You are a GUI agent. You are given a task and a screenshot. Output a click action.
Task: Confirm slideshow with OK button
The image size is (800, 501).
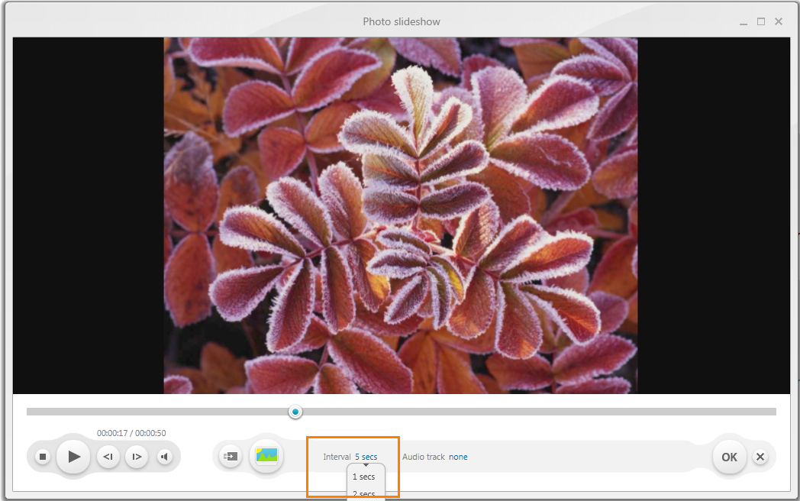tap(729, 457)
